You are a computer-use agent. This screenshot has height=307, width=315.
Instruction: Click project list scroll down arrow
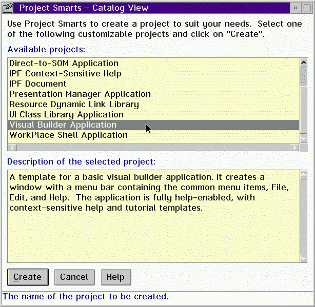point(304,138)
